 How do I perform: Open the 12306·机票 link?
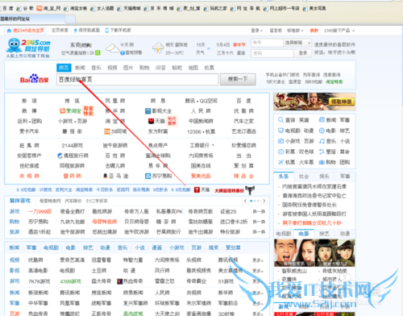tap(201, 131)
